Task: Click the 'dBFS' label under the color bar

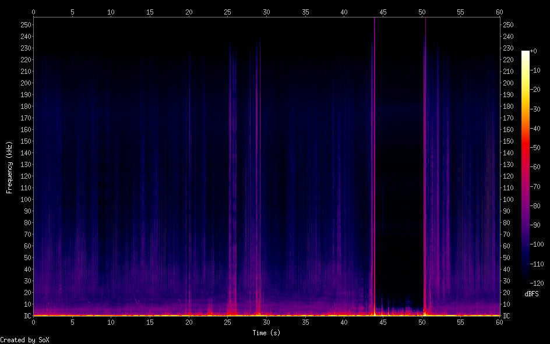Action: pos(531,295)
